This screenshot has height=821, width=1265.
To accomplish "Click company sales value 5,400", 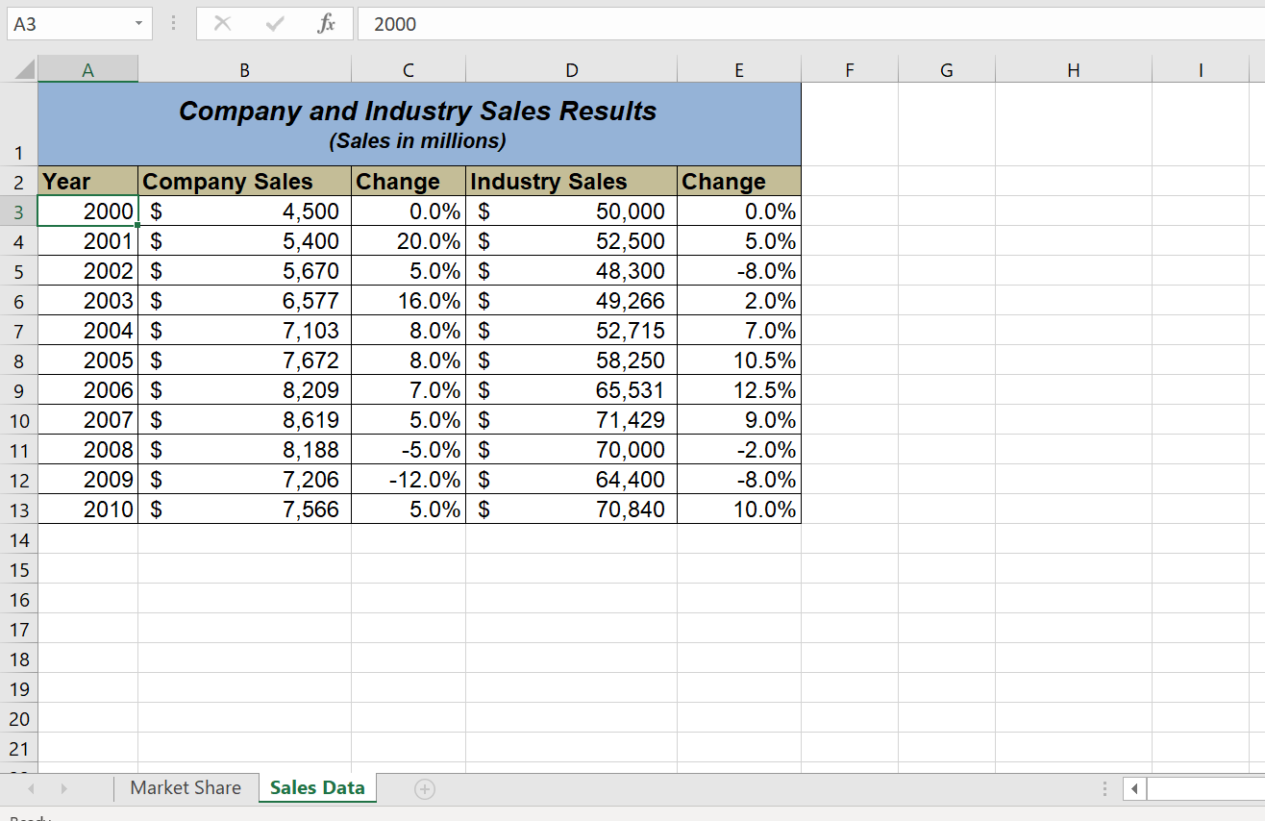I will tap(245, 240).
